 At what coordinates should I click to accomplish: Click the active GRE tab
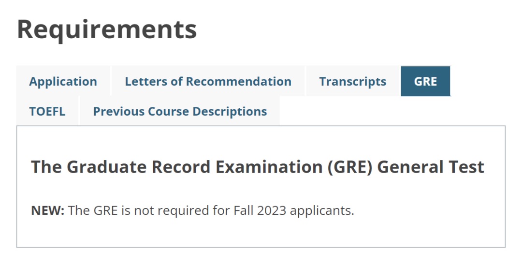[425, 81]
